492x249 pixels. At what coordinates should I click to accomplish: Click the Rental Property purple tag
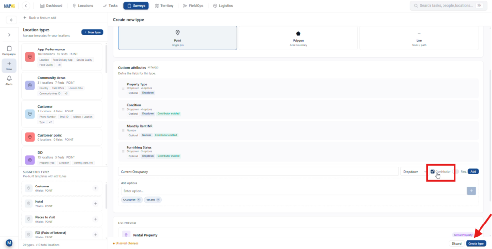coord(463,235)
